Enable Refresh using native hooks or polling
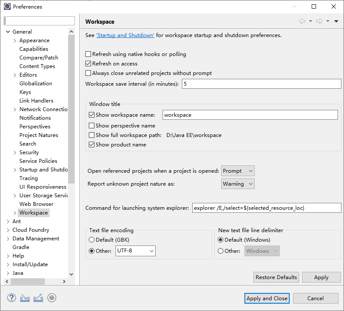This screenshot has width=344, height=311. [88, 54]
